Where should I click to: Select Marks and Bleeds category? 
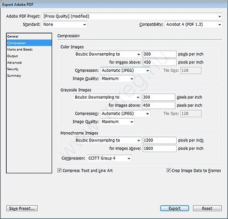pos(29,50)
